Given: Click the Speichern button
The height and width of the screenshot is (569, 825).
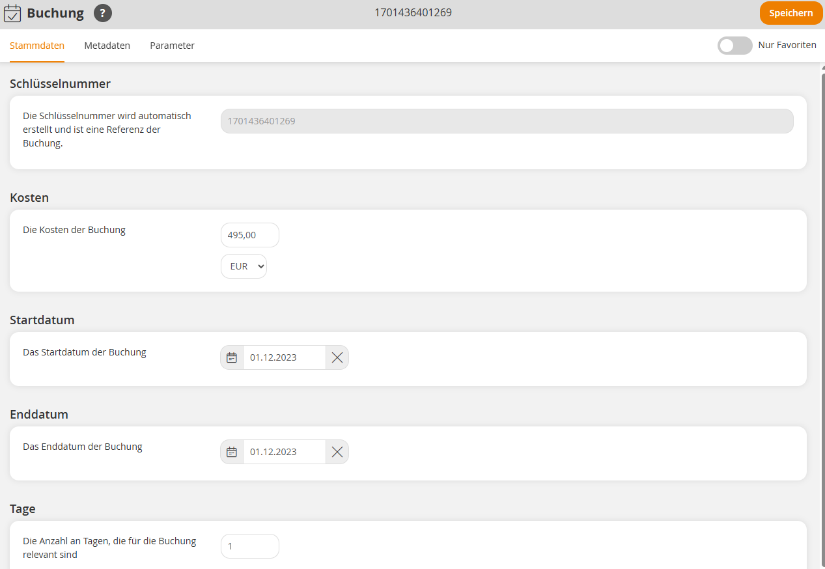Looking at the screenshot, I should 791,13.
